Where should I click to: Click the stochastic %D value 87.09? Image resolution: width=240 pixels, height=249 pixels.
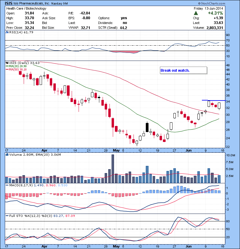(71, 216)
